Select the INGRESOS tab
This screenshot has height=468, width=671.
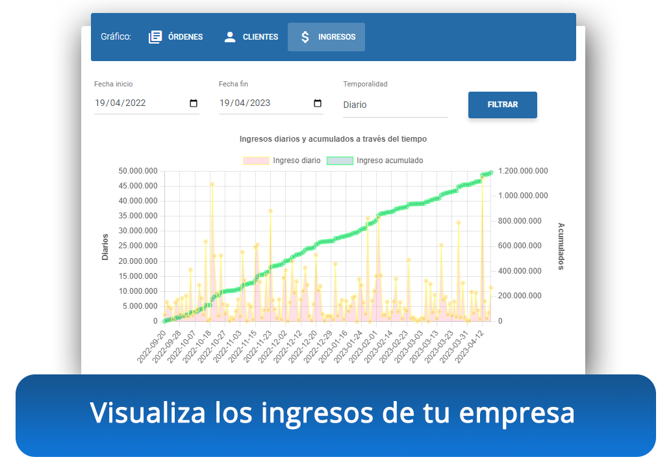327,37
